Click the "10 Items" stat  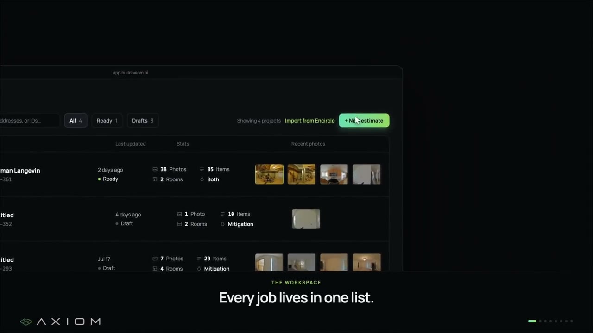pyautogui.click(x=239, y=214)
